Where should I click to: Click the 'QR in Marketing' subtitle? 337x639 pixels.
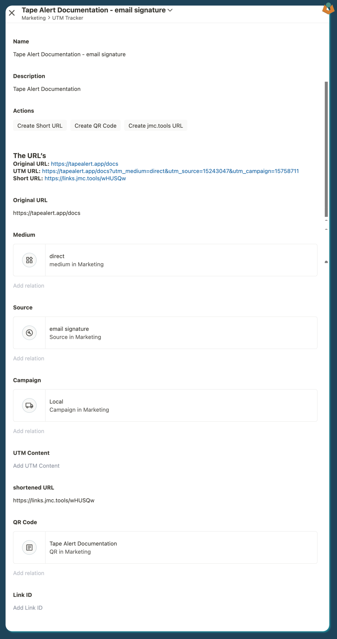(x=70, y=551)
